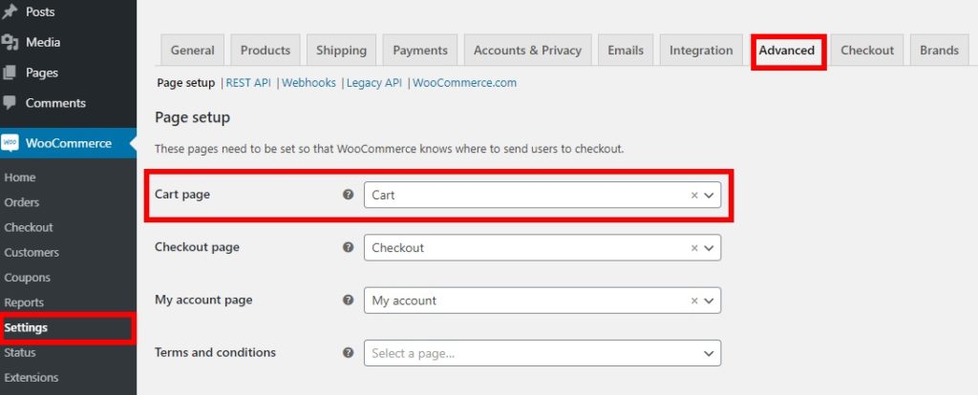Switch to the Payments tab
Screen dimensions: 978x395
[420, 51]
